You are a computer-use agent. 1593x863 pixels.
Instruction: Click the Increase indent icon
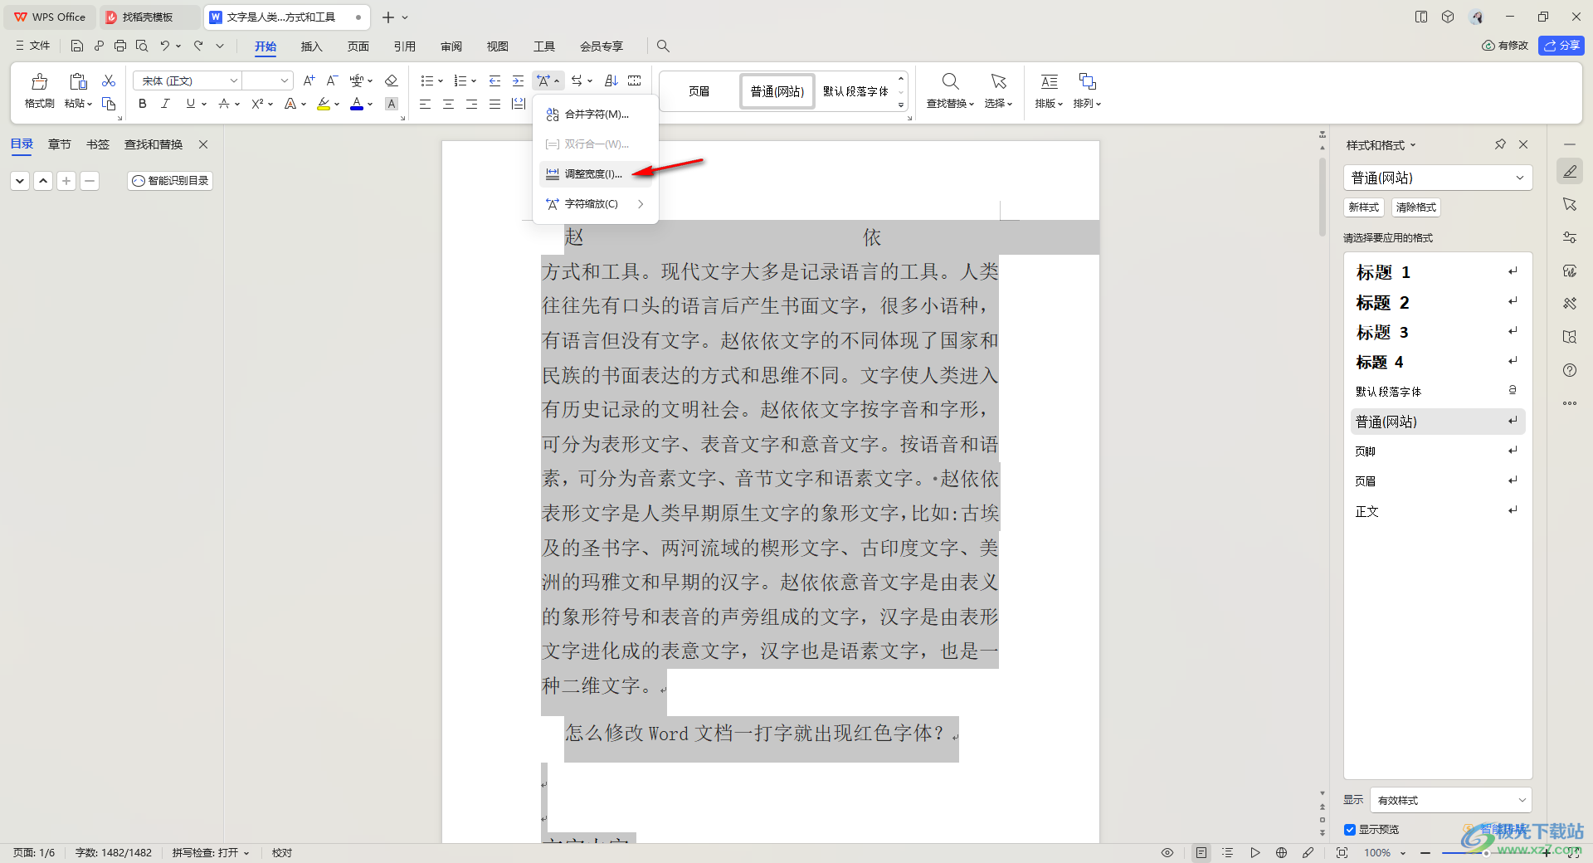518,80
